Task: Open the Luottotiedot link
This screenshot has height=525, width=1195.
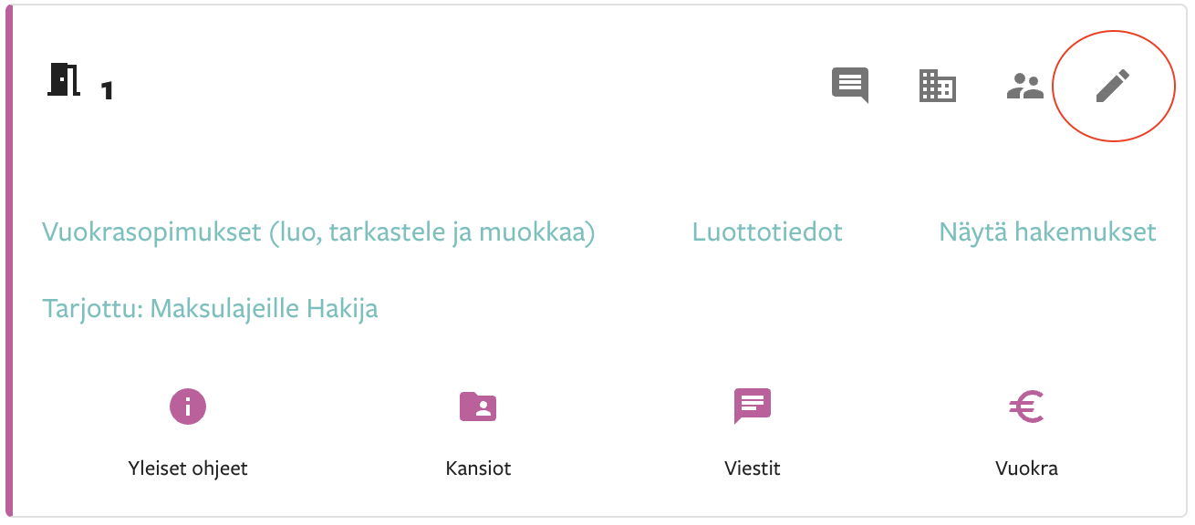Action: 767,232
